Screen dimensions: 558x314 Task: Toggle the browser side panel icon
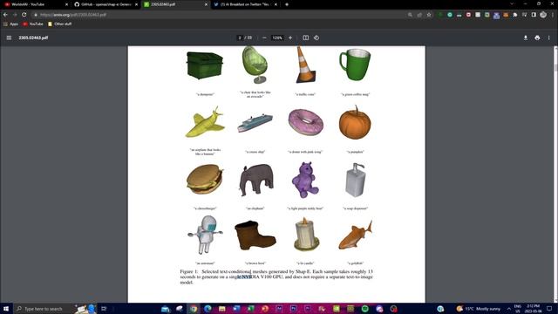[x=534, y=15]
